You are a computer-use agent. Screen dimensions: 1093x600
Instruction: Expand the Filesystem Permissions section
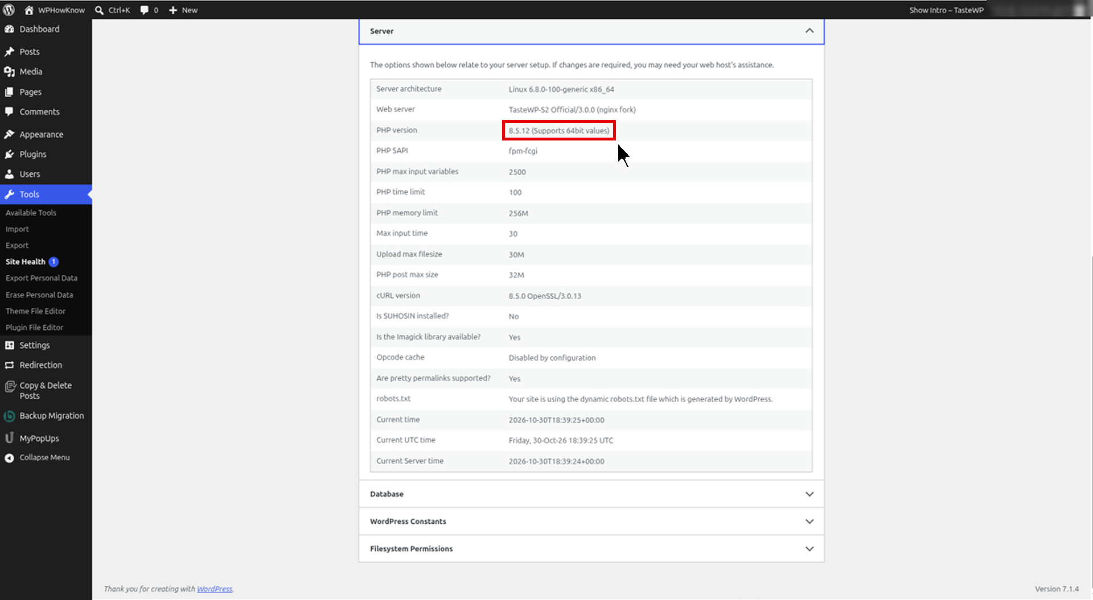(x=591, y=549)
